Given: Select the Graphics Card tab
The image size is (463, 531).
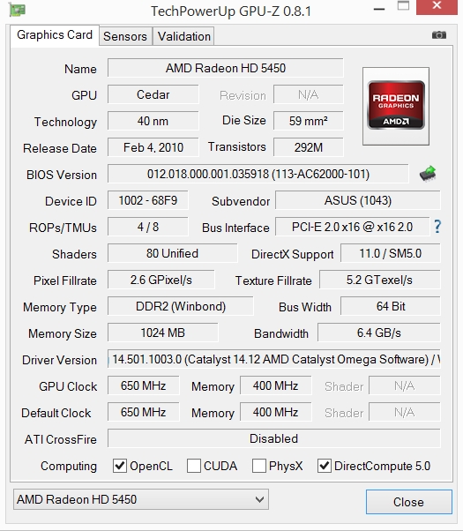Looking at the screenshot, I should pyautogui.click(x=55, y=35).
